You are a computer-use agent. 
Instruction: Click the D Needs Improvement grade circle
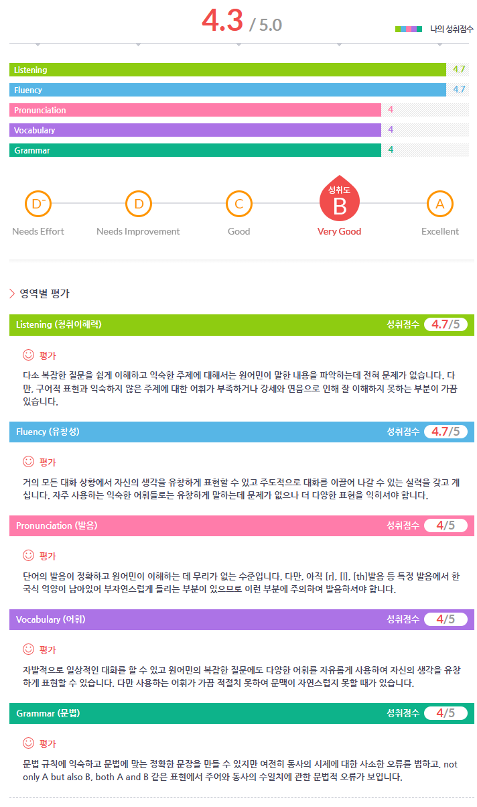click(x=139, y=204)
